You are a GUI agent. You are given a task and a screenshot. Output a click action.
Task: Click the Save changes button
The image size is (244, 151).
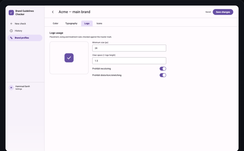click(x=223, y=12)
